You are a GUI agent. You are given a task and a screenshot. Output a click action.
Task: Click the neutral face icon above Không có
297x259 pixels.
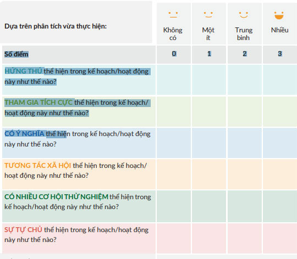tap(173, 15)
